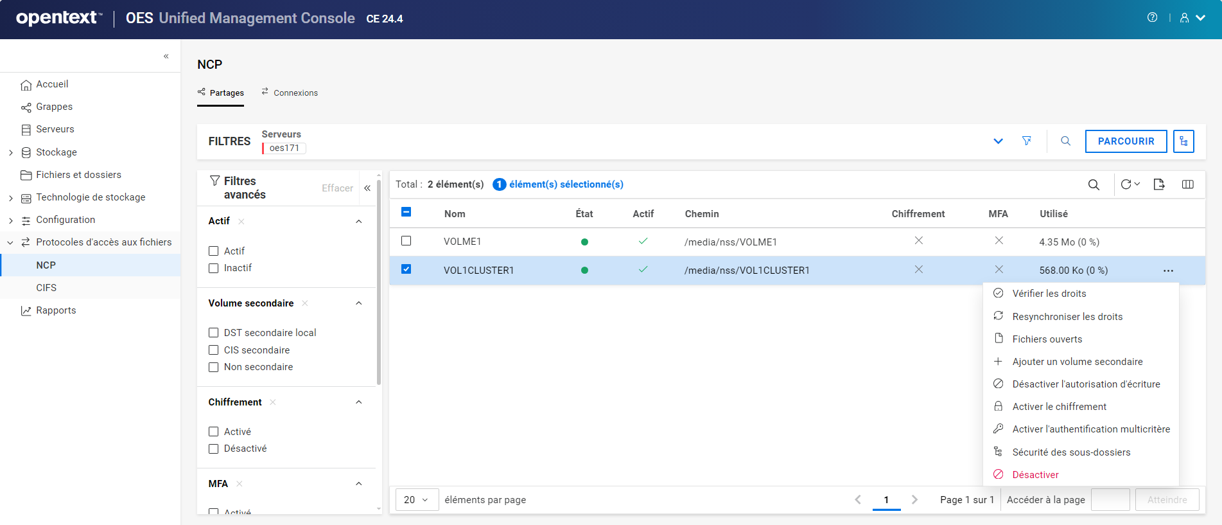Click the PARCOURIR button
This screenshot has height=525, width=1222.
(x=1126, y=141)
